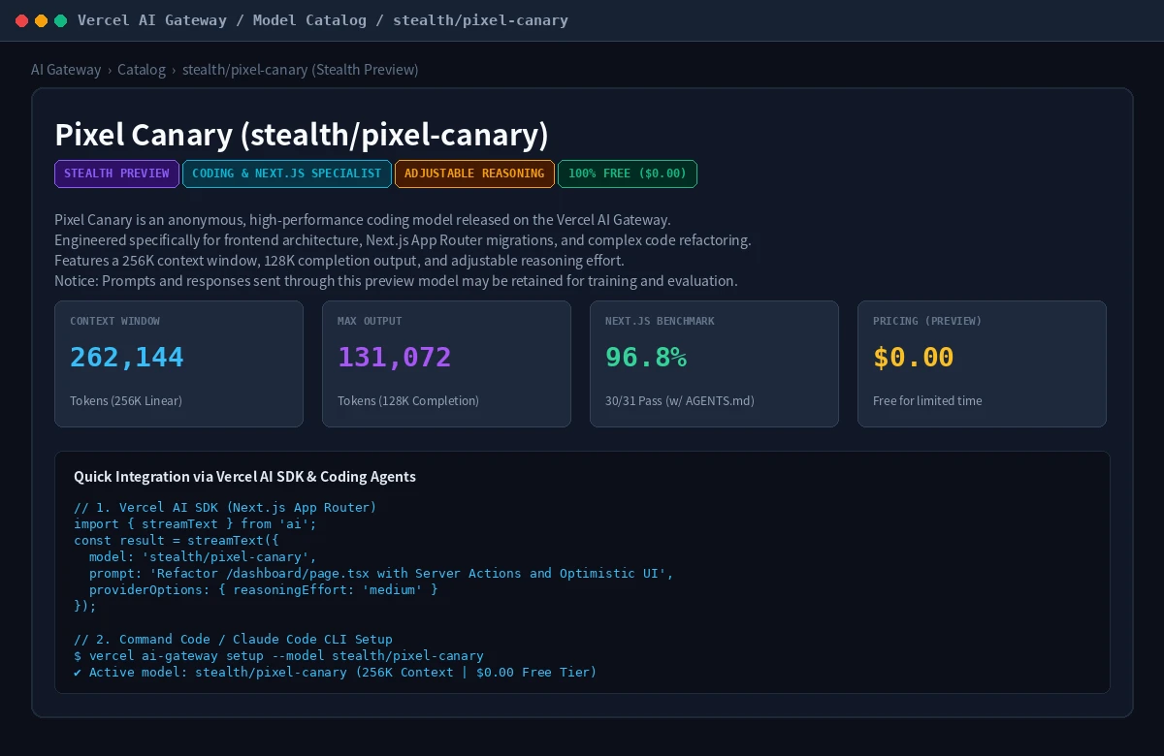Click the '// 1. Vercel AI SDK' comment line
This screenshot has width=1164, height=756.
225,507
